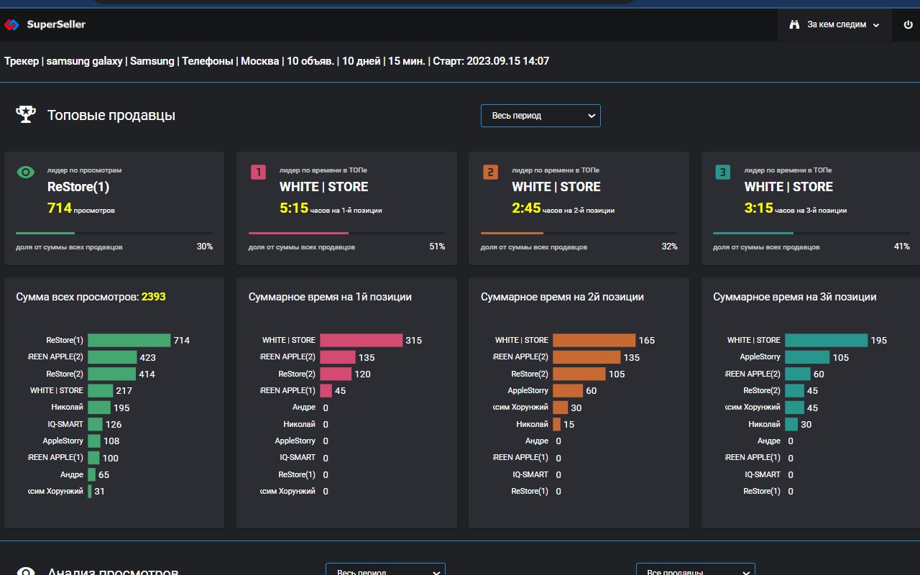920x575 pixels.
Task: Click the ReStore(1) green views bar
Action: pos(129,340)
